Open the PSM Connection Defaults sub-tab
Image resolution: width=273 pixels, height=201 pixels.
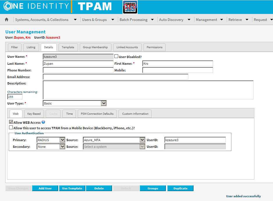(97, 114)
